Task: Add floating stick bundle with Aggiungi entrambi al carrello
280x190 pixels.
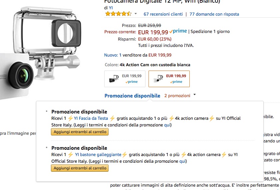Action: tap(80, 168)
